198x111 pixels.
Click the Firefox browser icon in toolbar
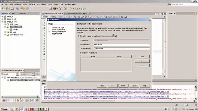point(55,9)
